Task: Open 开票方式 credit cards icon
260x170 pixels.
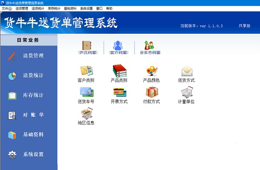Action: pos(120,92)
